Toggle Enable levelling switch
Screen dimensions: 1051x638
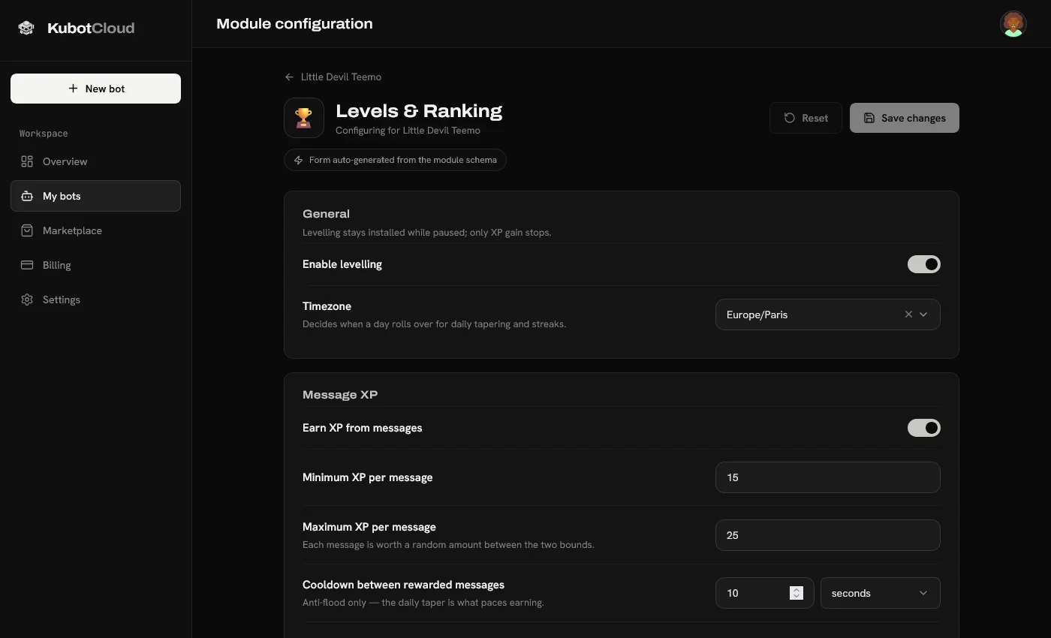tap(924, 264)
